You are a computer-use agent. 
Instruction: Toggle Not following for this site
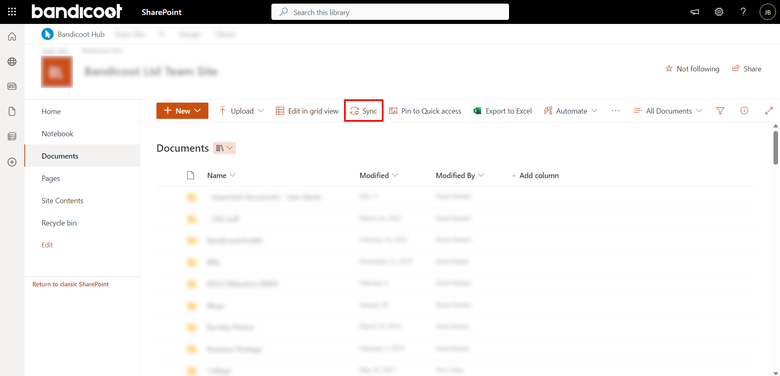point(693,69)
